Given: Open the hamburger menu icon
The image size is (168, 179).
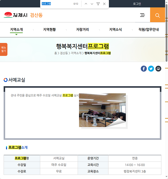Looking at the screenshot, I should [x=142, y=15].
